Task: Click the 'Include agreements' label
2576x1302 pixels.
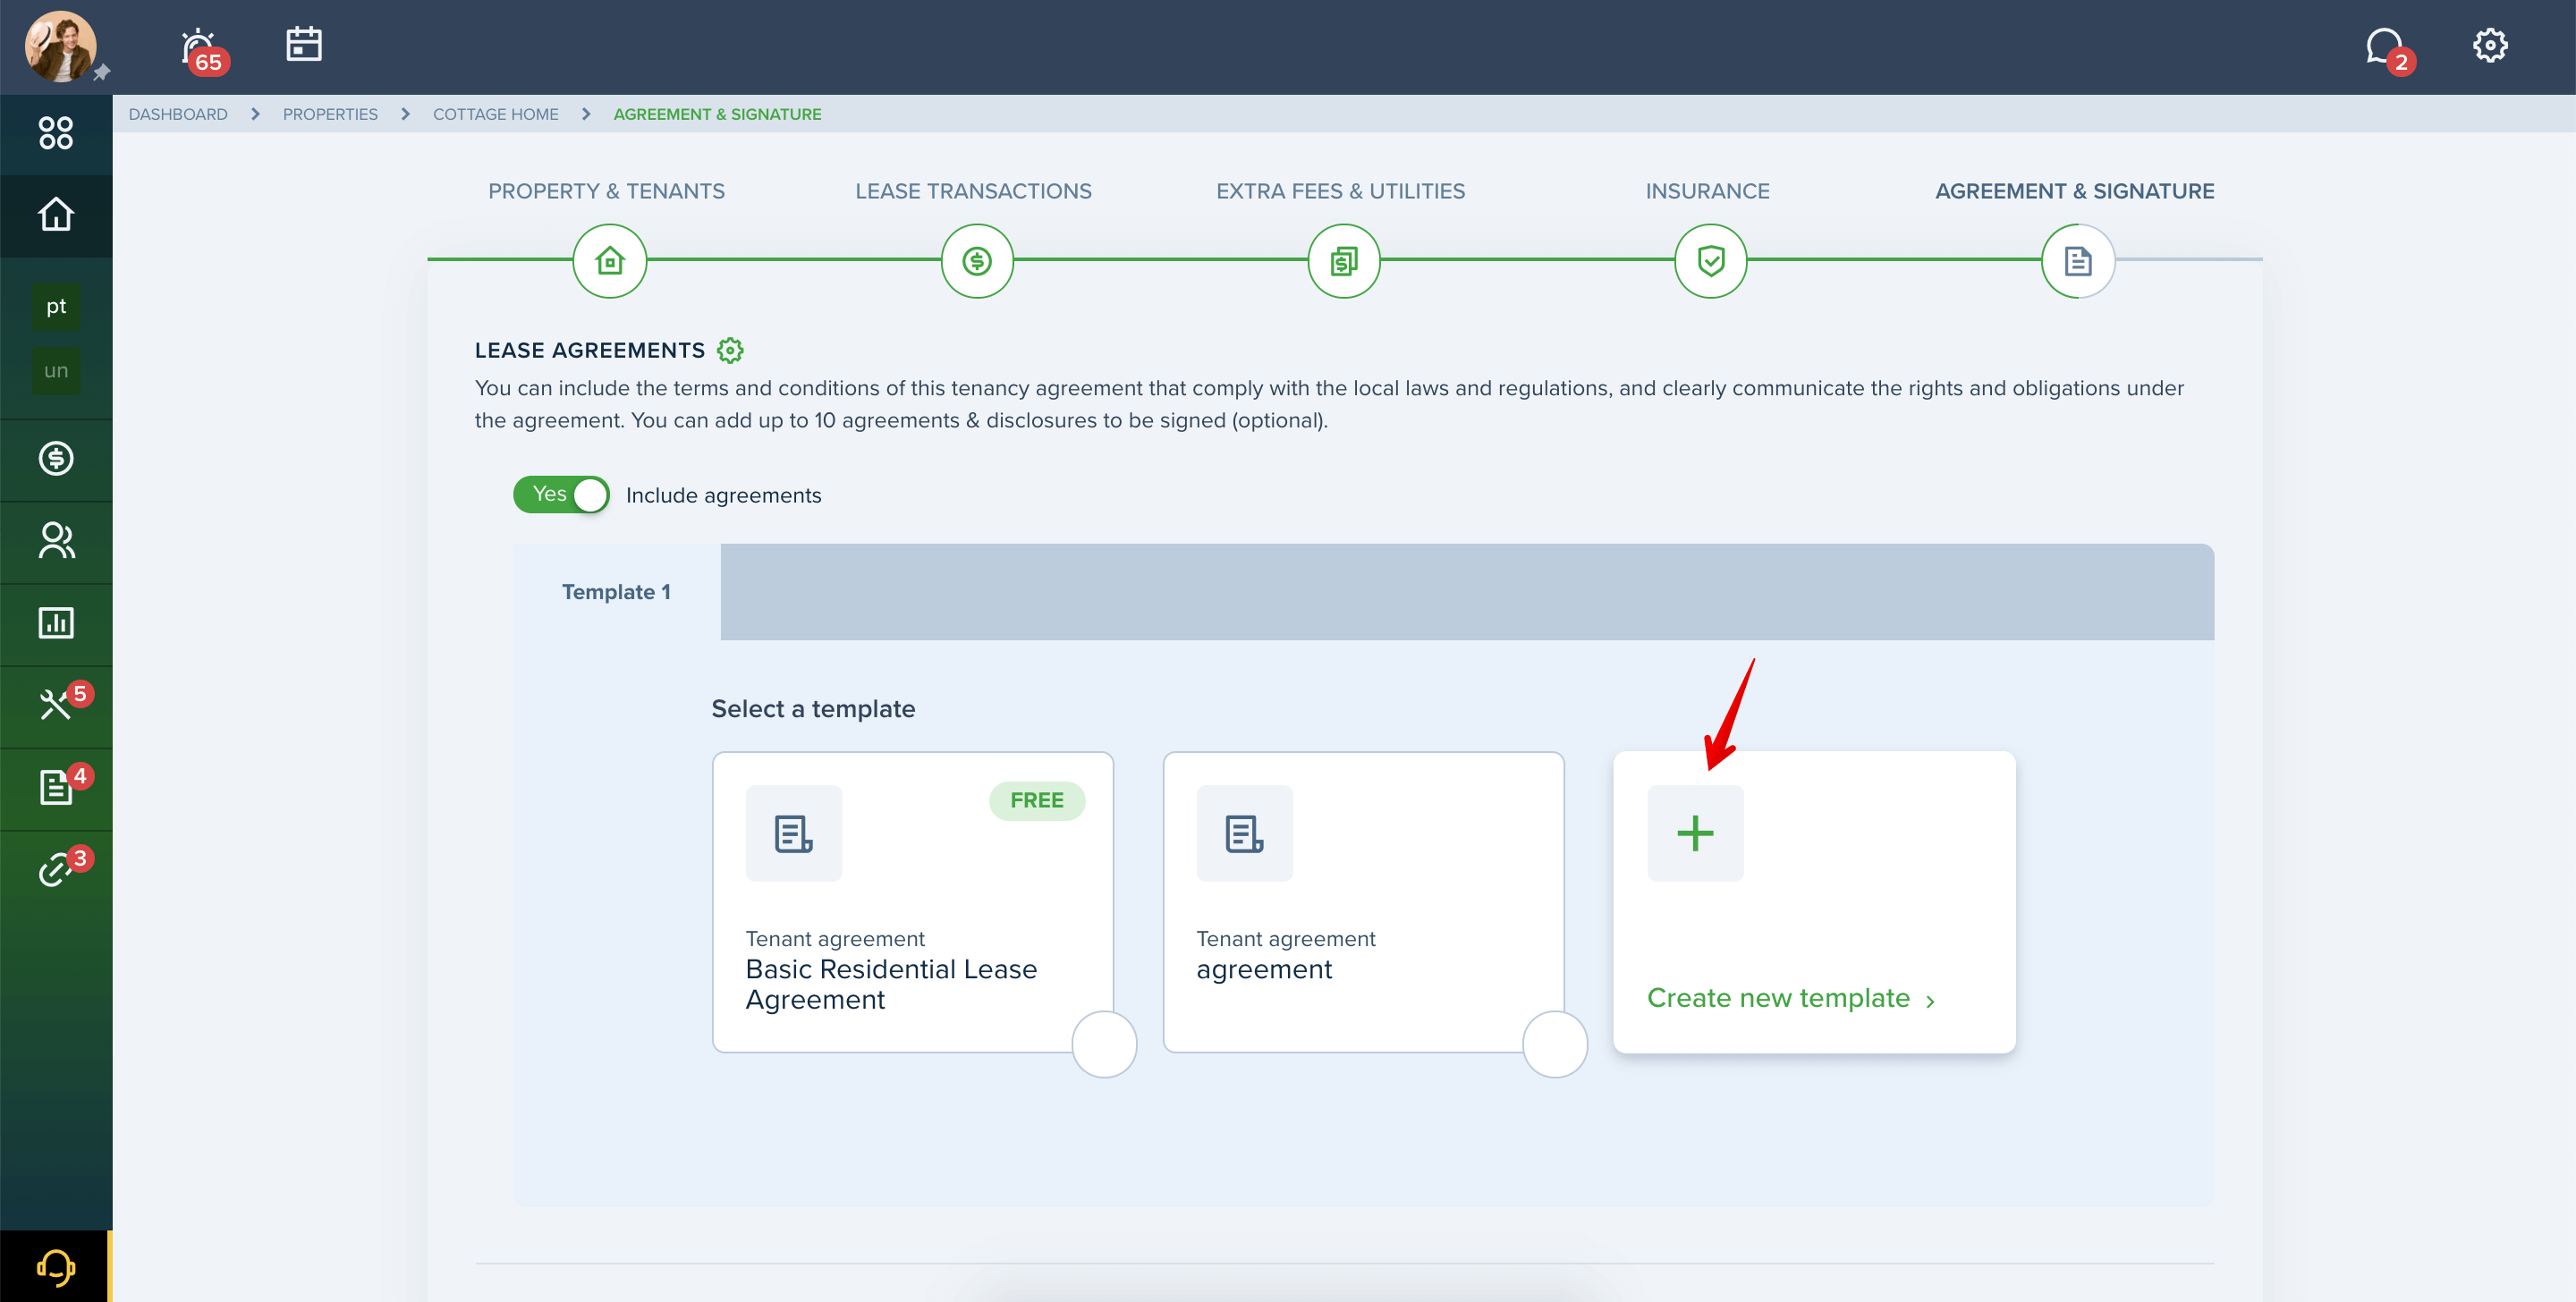Action: point(723,495)
